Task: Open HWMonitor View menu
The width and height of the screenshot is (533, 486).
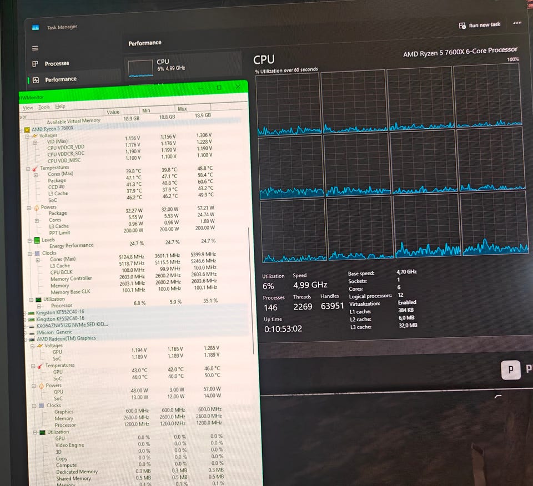Action: 28,108
